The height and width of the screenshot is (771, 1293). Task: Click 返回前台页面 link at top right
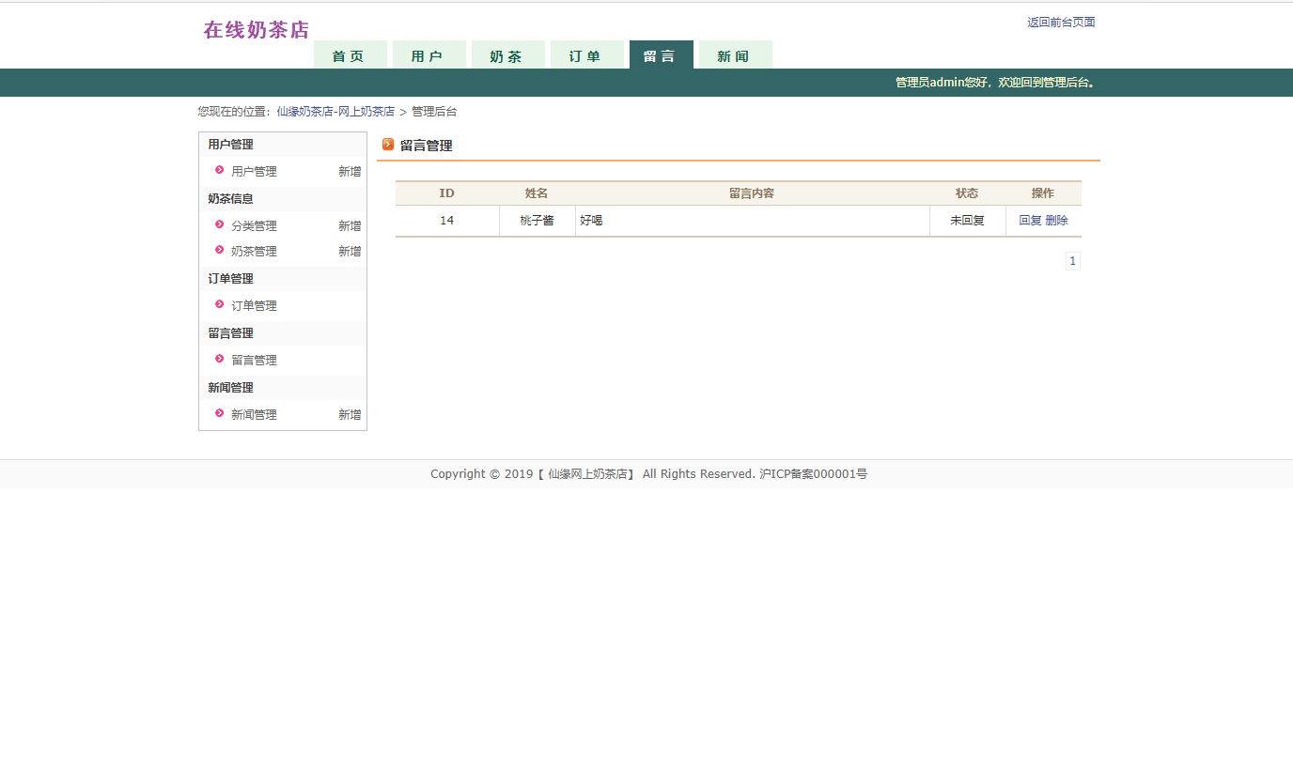click(1060, 22)
